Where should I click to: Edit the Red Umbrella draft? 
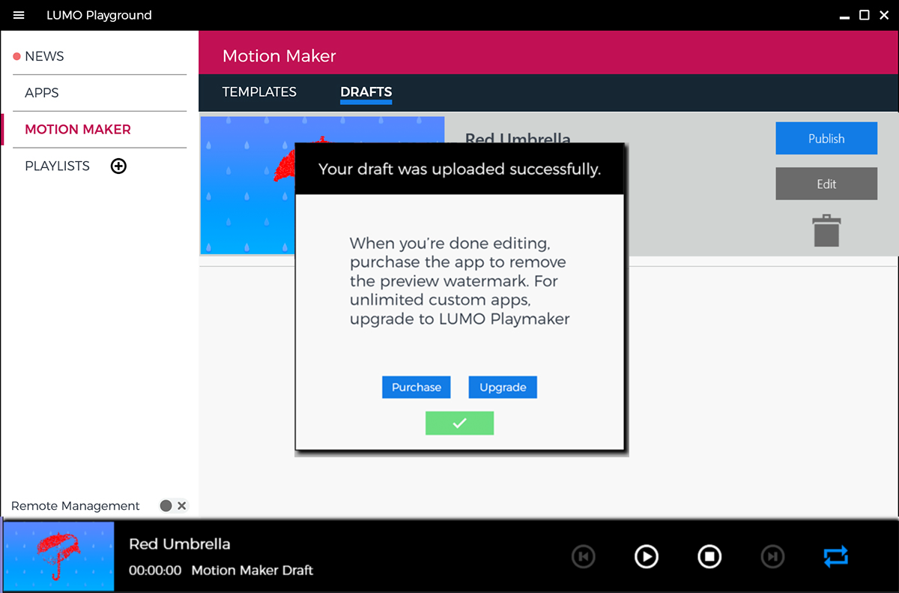(x=826, y=184)
